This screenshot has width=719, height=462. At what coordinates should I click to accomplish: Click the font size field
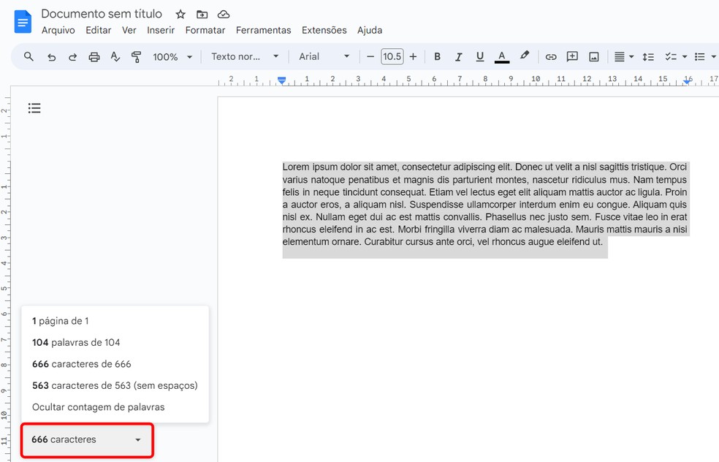coord(392,56)
